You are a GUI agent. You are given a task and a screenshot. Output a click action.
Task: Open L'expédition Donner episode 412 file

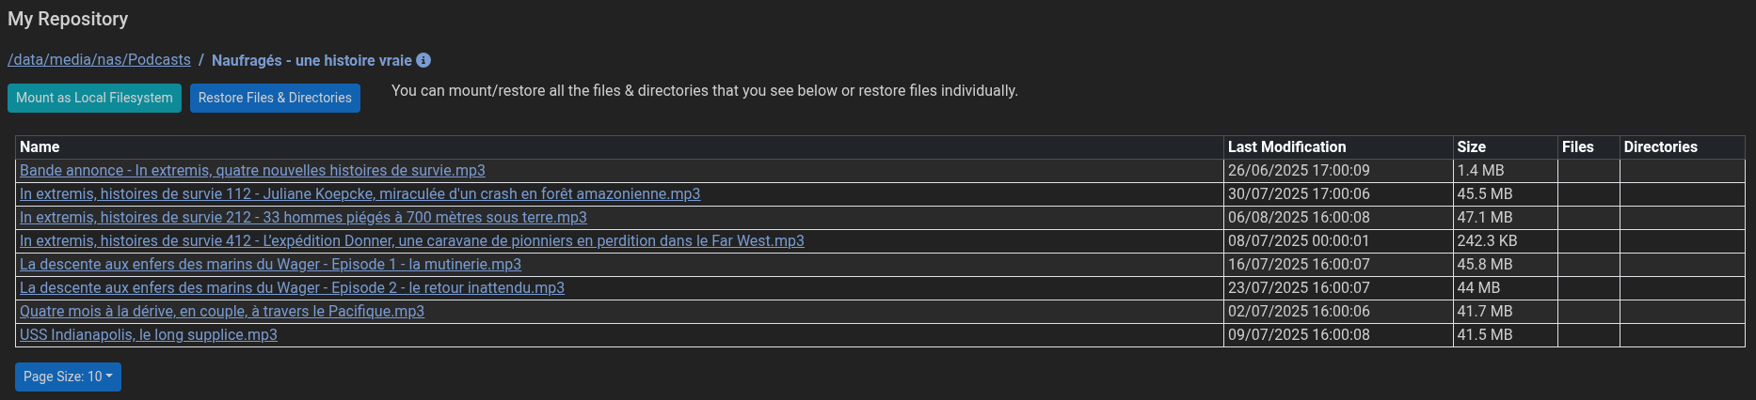[412, 241]
